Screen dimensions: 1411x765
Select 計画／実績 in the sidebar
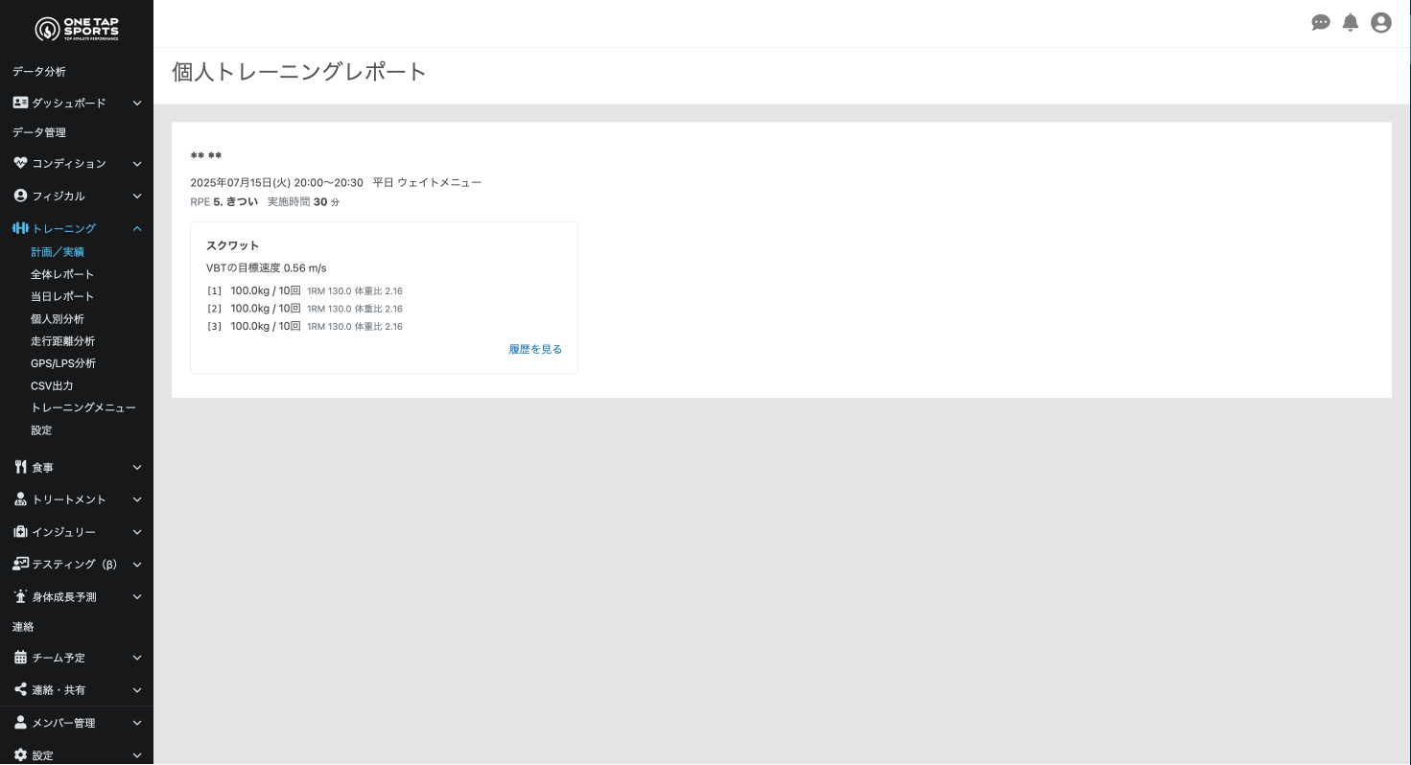point(58,252)
